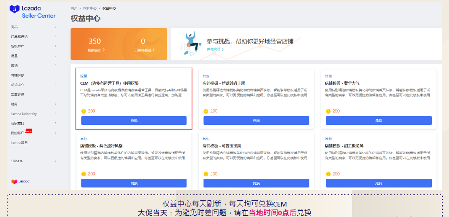
Task: Click coin icon on 店铺模板 - 新潮时尚主题 card
Action: pos(206,111)
